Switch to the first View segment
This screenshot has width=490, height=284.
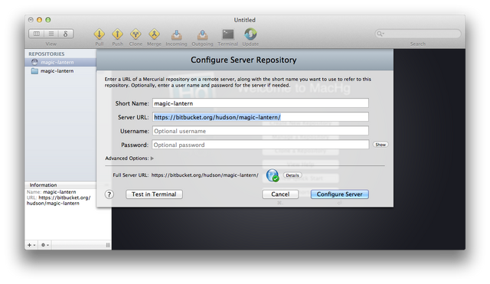pyautogui.click(x=36, y=34)
